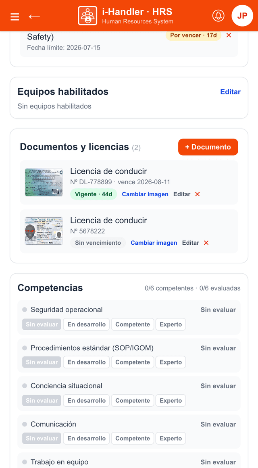Open the DL-778899 license thumbnail
Viewport: 258px width, 468px height.
click(44, 182)
